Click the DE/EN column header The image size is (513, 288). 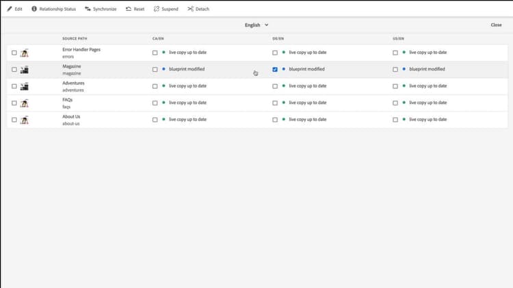point(278,38)
